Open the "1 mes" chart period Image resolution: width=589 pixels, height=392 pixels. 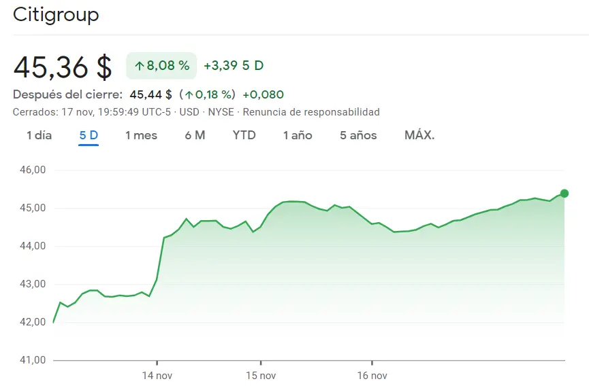coord(141,135)
